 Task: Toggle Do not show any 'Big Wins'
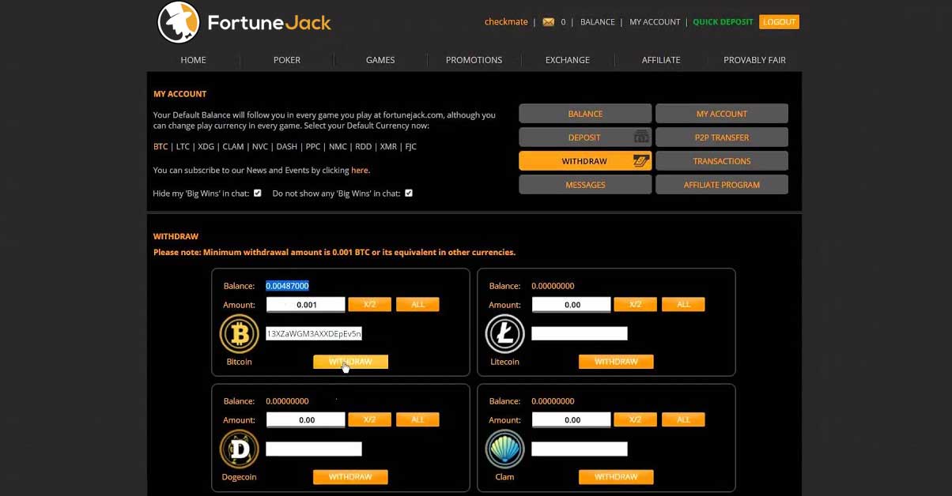point(408,193)
